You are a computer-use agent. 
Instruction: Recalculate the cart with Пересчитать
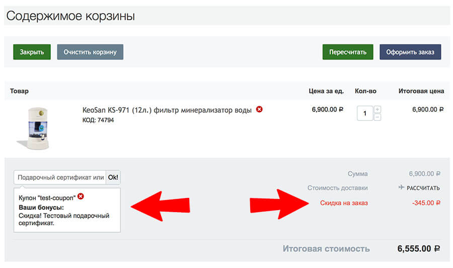347,52
